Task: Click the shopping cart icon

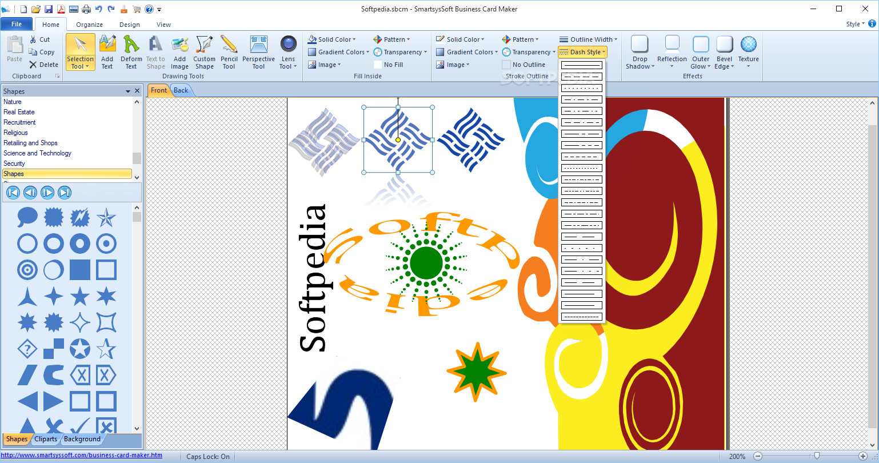Action: click(x=137, y=9)
